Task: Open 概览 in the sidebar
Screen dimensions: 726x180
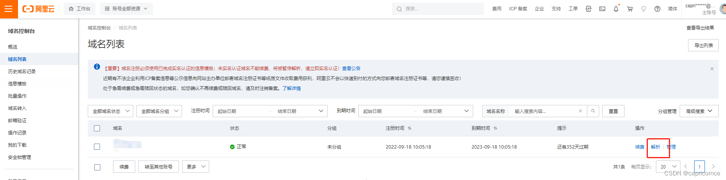Action: (x=13, y=47)
